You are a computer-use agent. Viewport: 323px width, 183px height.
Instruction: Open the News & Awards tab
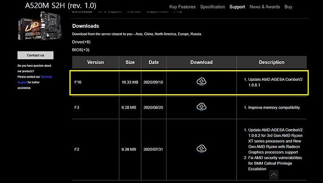(265, 7)
